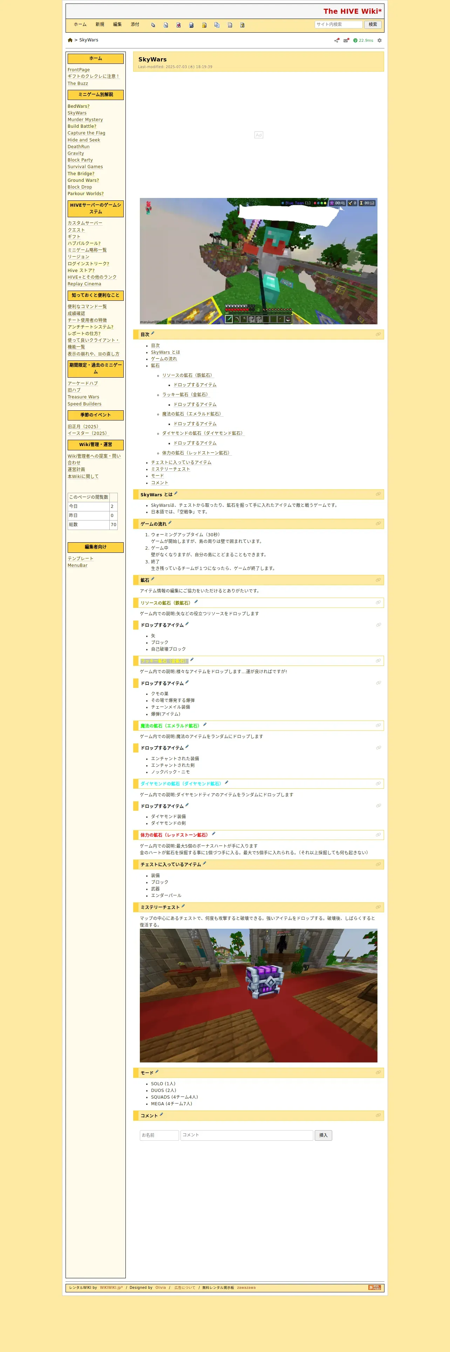This screenshot has width=450, height=1352.
Task: Click the pencil icon beside ダイヤモンドの鉱石 heading
Action: [x=226, y=783]
